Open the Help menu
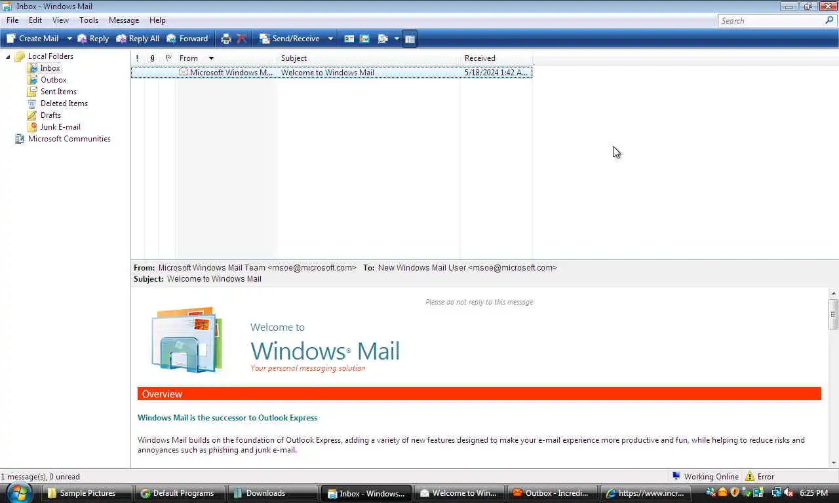The image size is (839, 503). pos(157,20)
